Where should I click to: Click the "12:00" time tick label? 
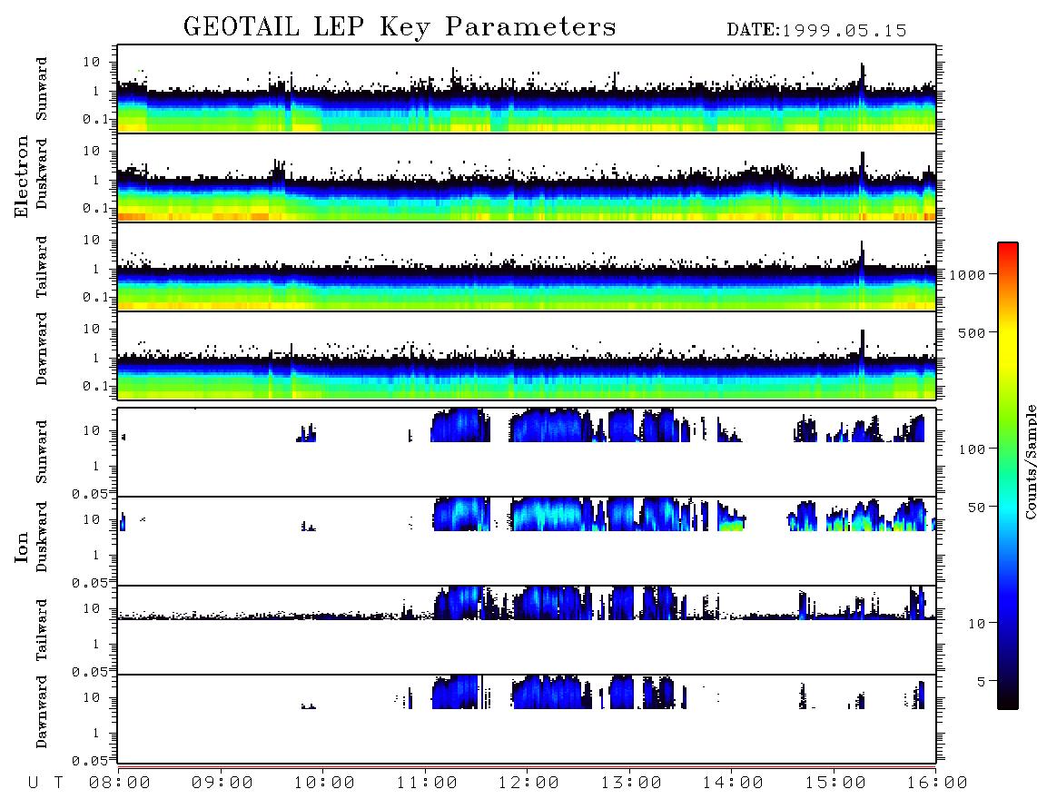click(528, 783)
